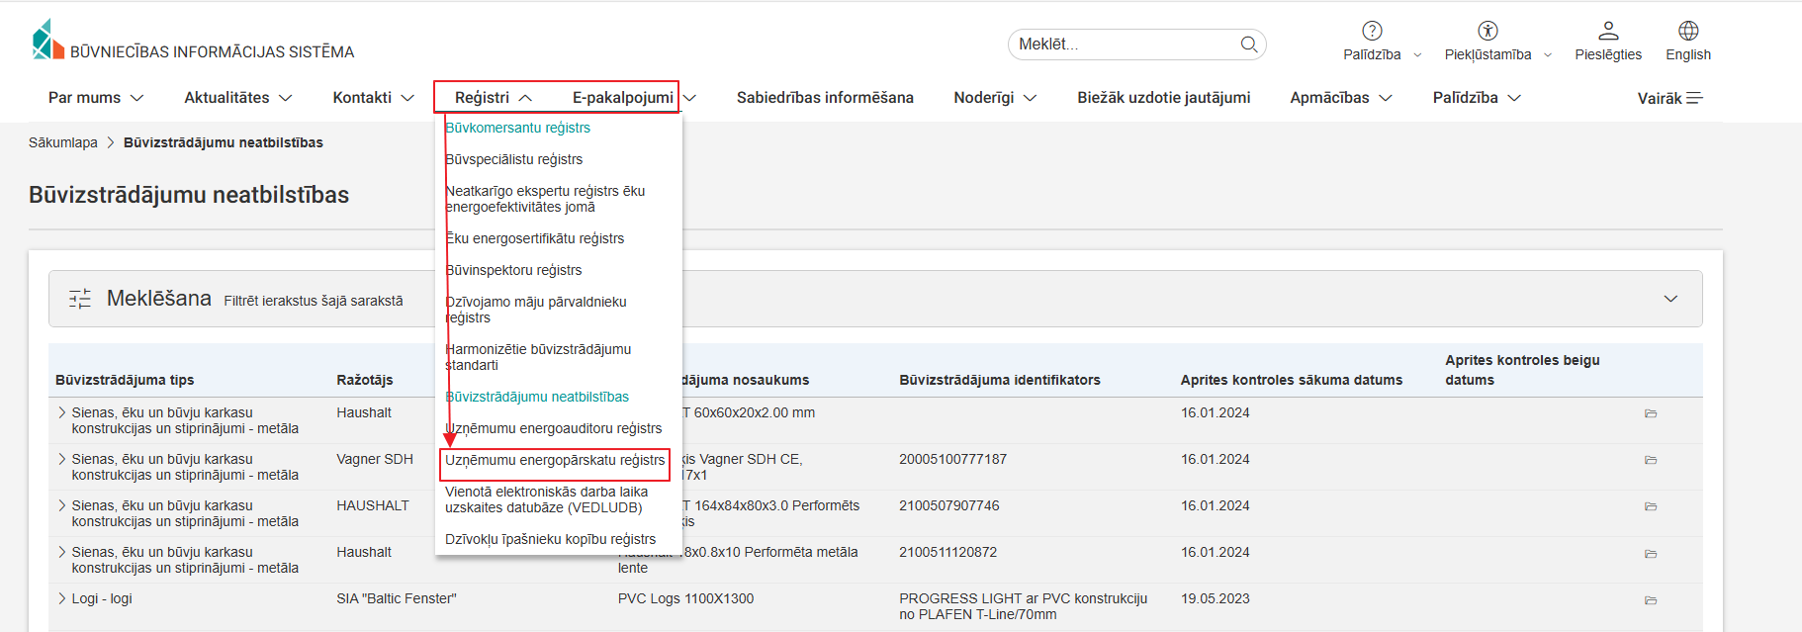Select Dzīvokļu īpašnieku kopību reģistrs

[x=550, y=539]
